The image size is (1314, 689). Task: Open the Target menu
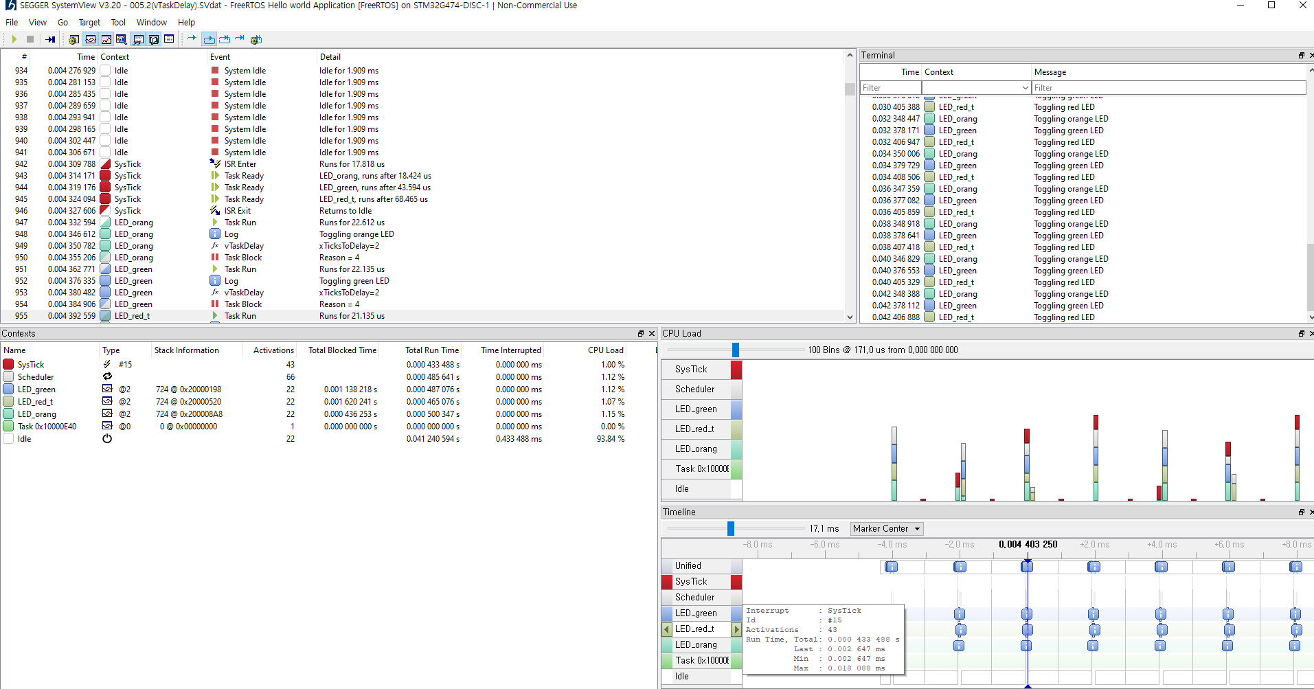point(89,23)
